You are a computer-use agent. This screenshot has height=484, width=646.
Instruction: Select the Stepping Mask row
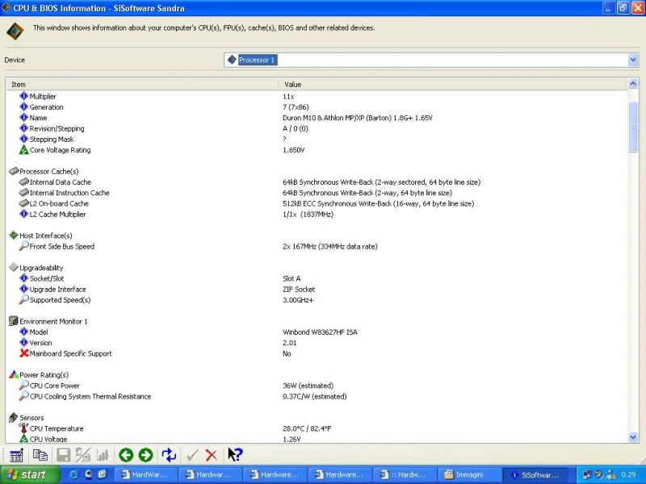tap(317, 139)
